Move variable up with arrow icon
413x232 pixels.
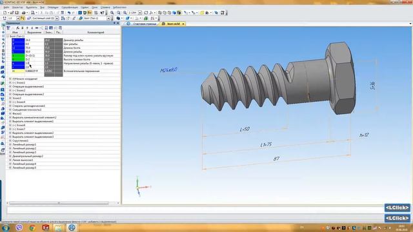[27, 28]
